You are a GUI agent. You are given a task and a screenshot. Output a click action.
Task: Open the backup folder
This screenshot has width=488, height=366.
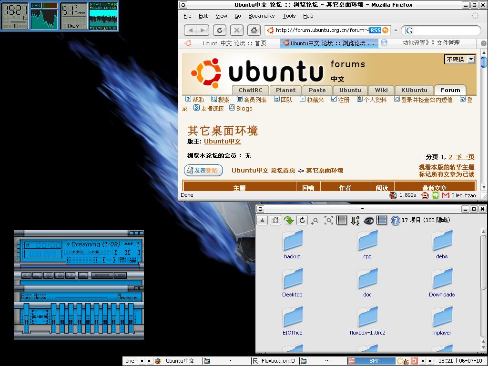[292, 244]
